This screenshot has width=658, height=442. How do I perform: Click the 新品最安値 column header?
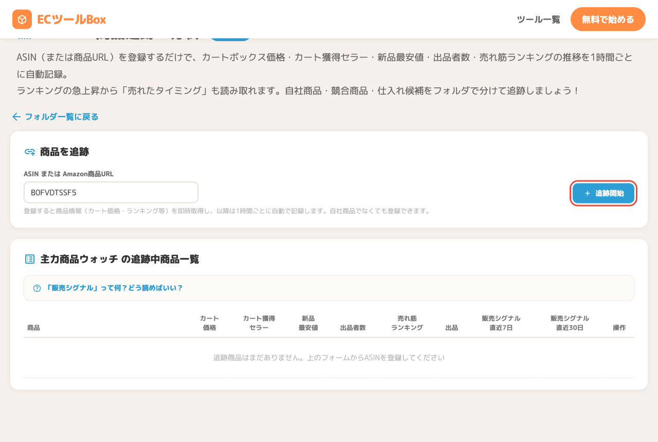pyautogui.click(x=308, y=323)
